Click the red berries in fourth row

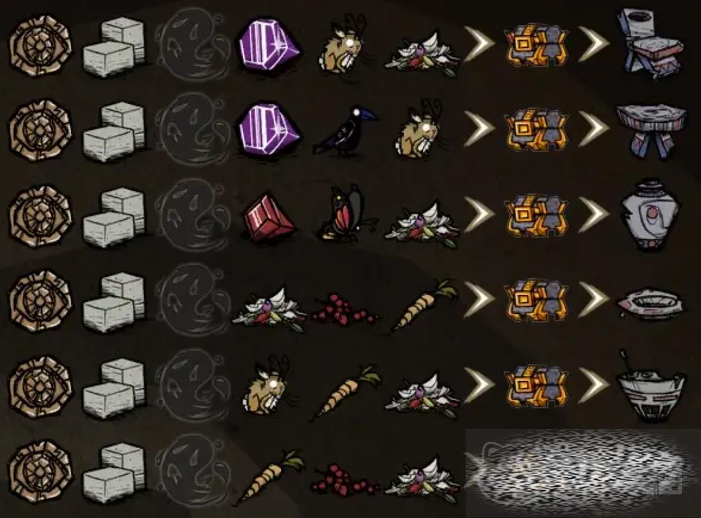pos(345,309)
